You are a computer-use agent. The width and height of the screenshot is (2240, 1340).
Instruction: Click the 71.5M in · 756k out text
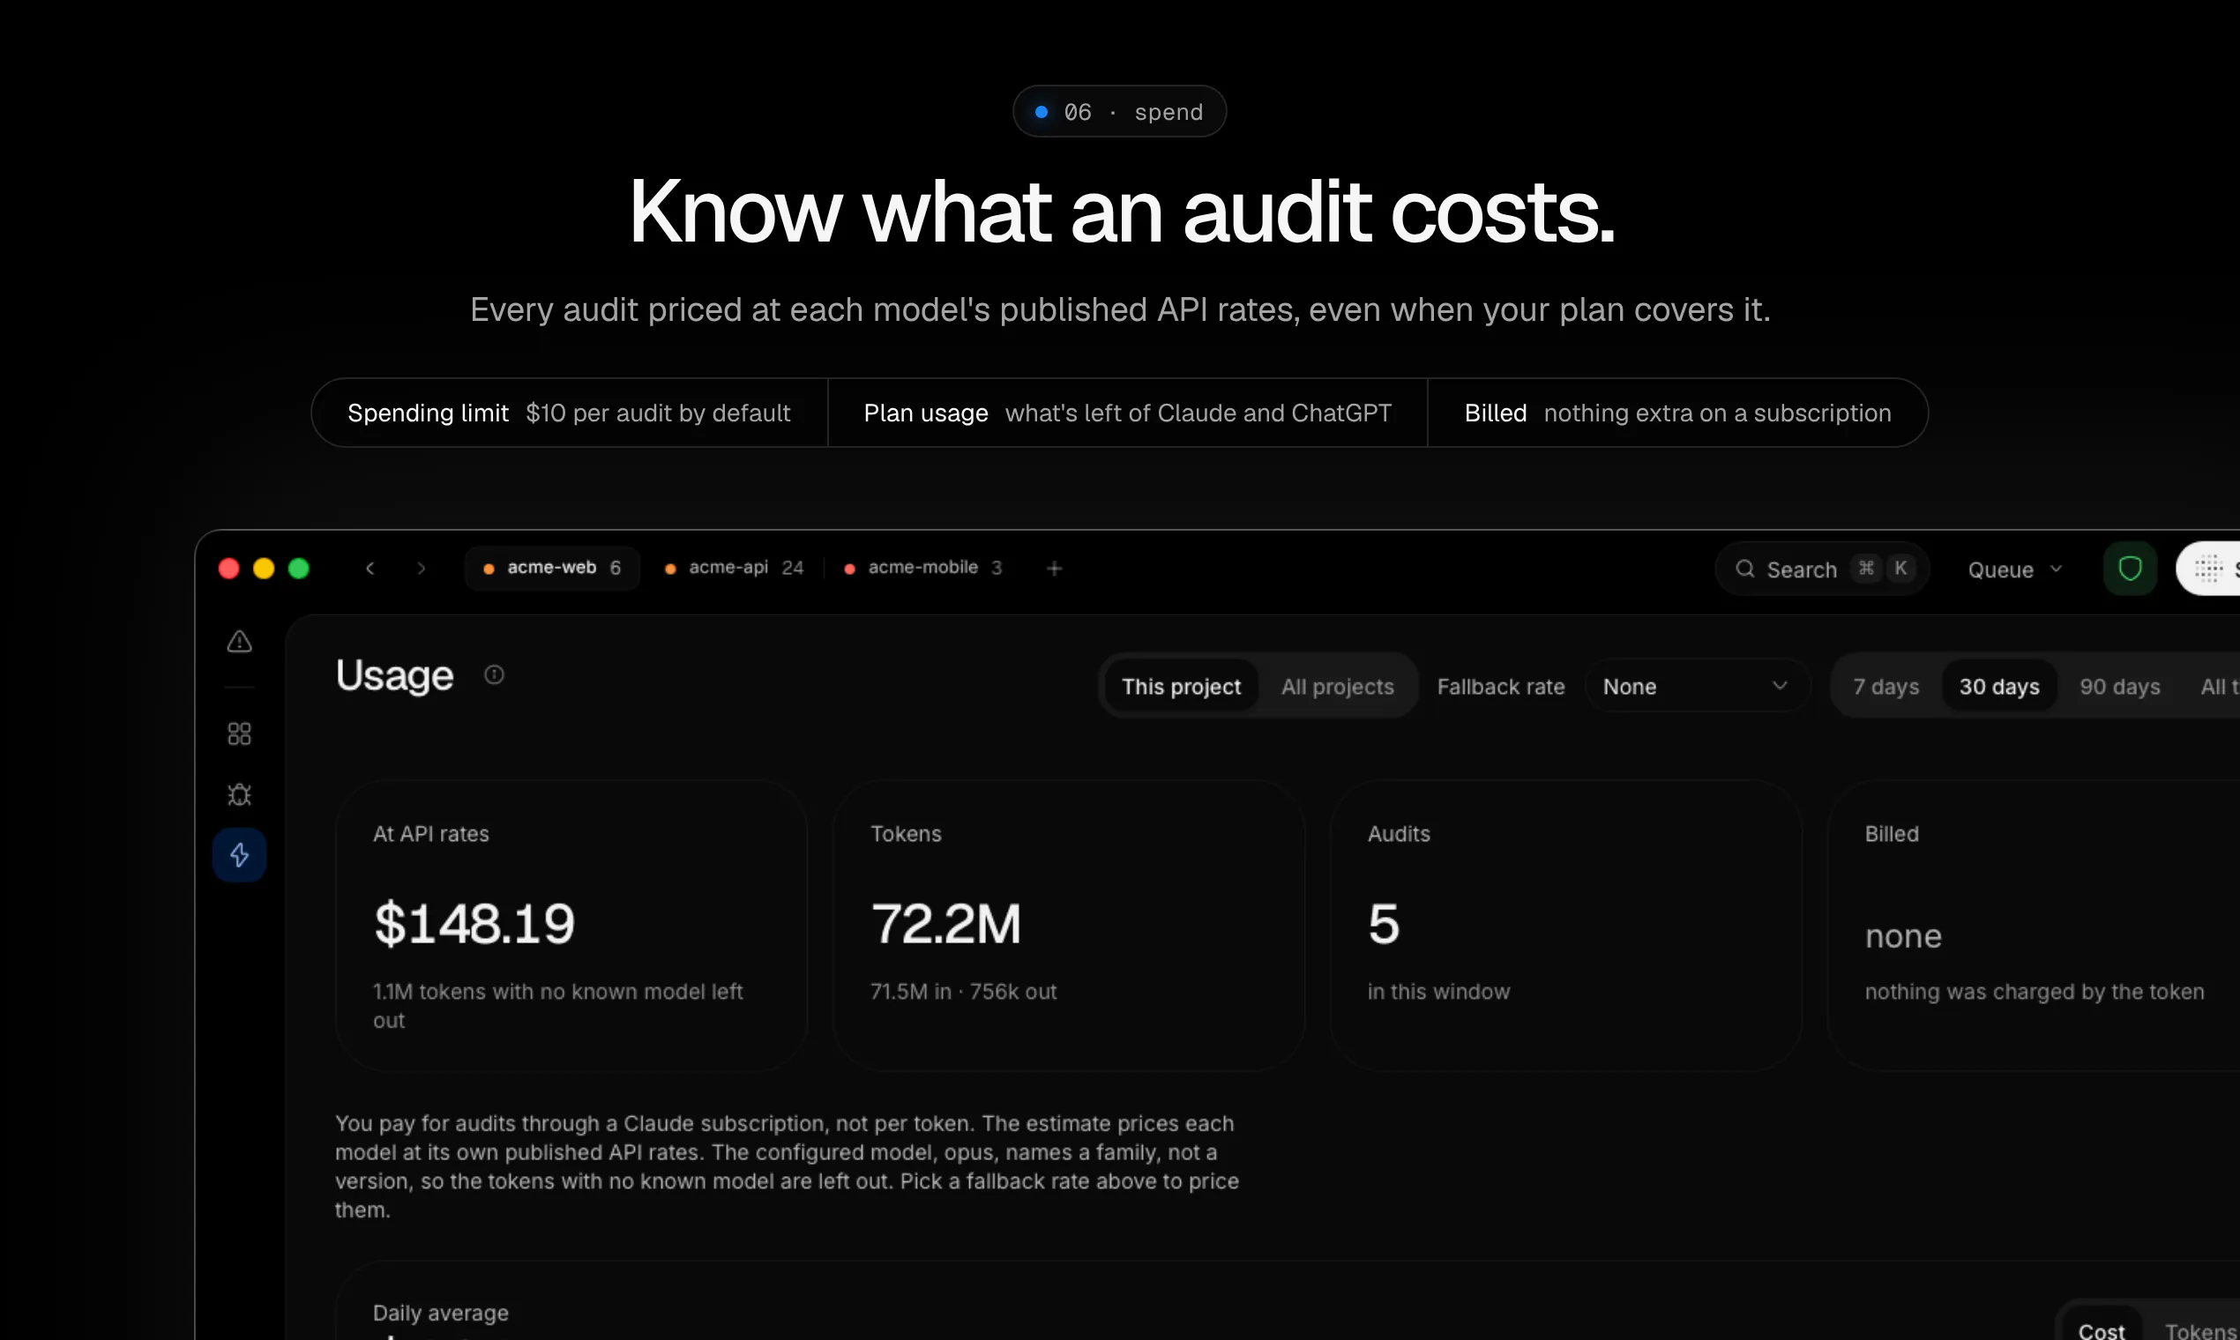[x=963, y=992]
